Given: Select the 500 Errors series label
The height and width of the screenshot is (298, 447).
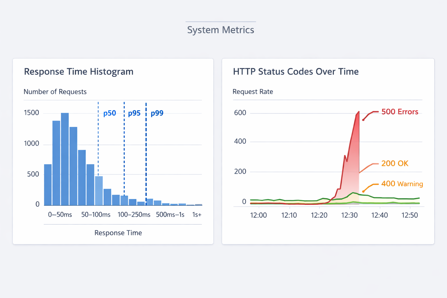Looking at the screenshot, I should (x=400, y=112).
